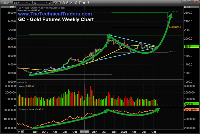This screenshot has width=200, height=134.
Task: Click the www.TheTechnicalTraders.com link text
Action: (55, 14)
